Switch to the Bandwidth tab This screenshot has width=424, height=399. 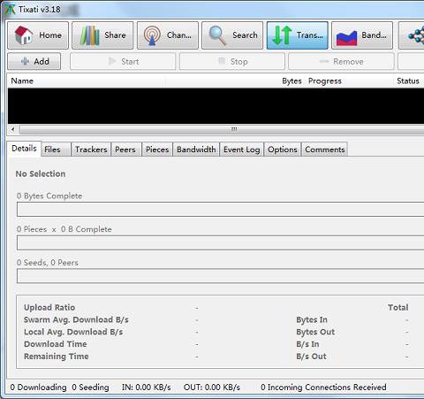pos(196,150)
